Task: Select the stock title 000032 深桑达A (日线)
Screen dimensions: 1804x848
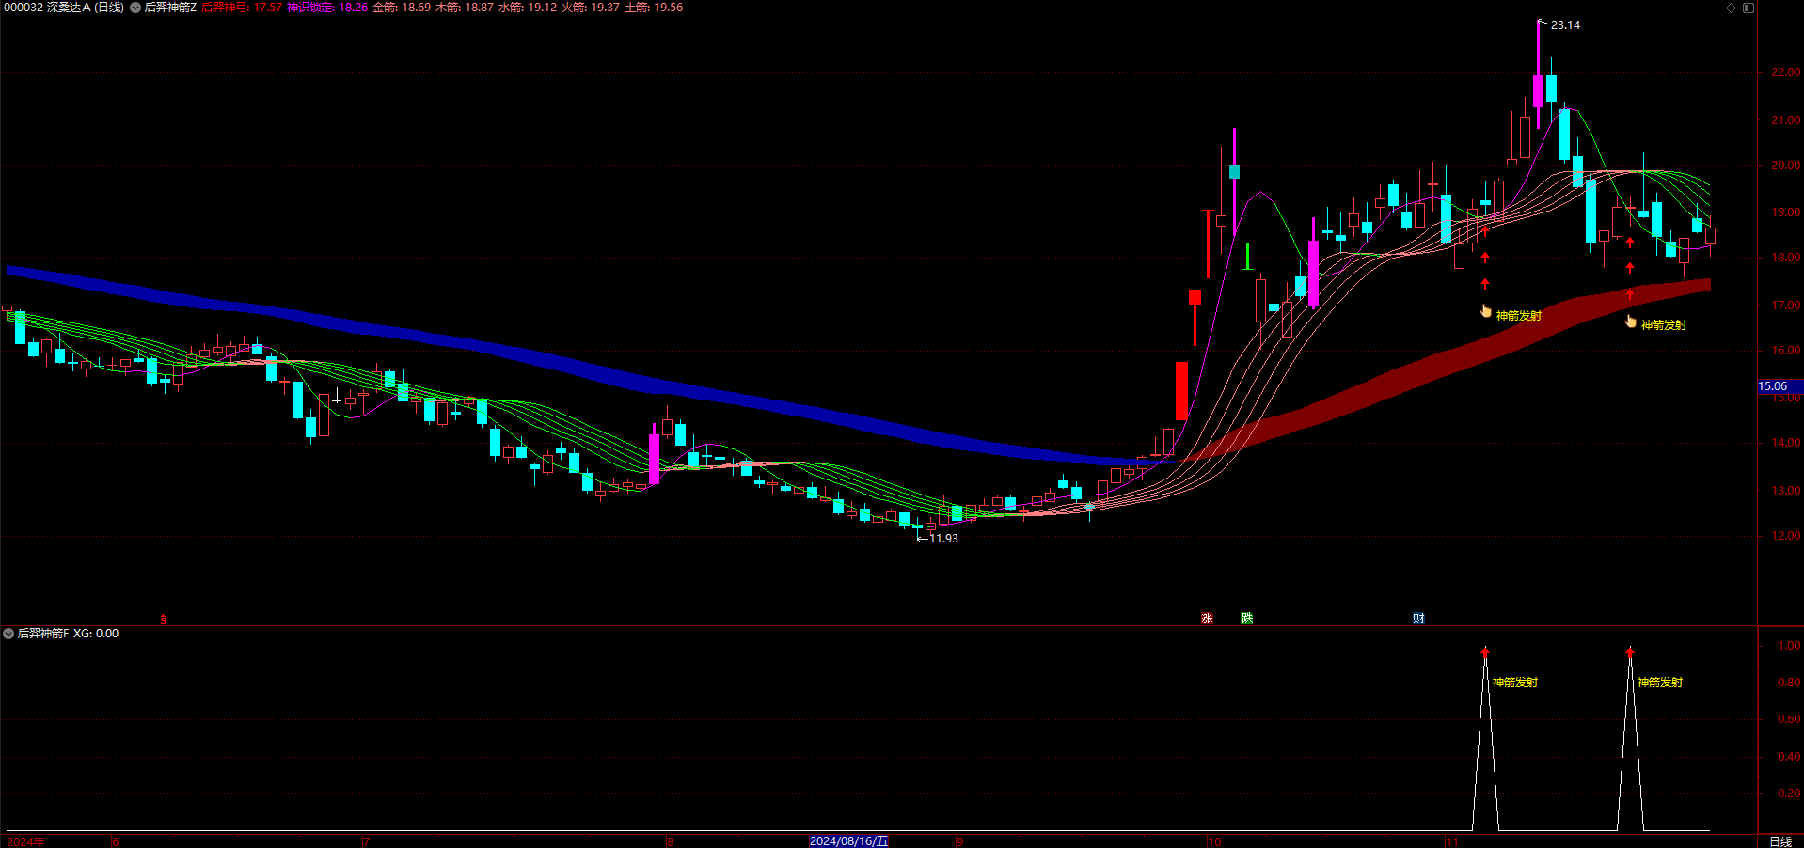Action: (64, 8)
